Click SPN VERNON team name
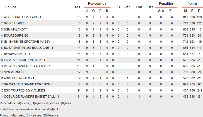This screenshot has height=117, width=203. pos(14,72)
